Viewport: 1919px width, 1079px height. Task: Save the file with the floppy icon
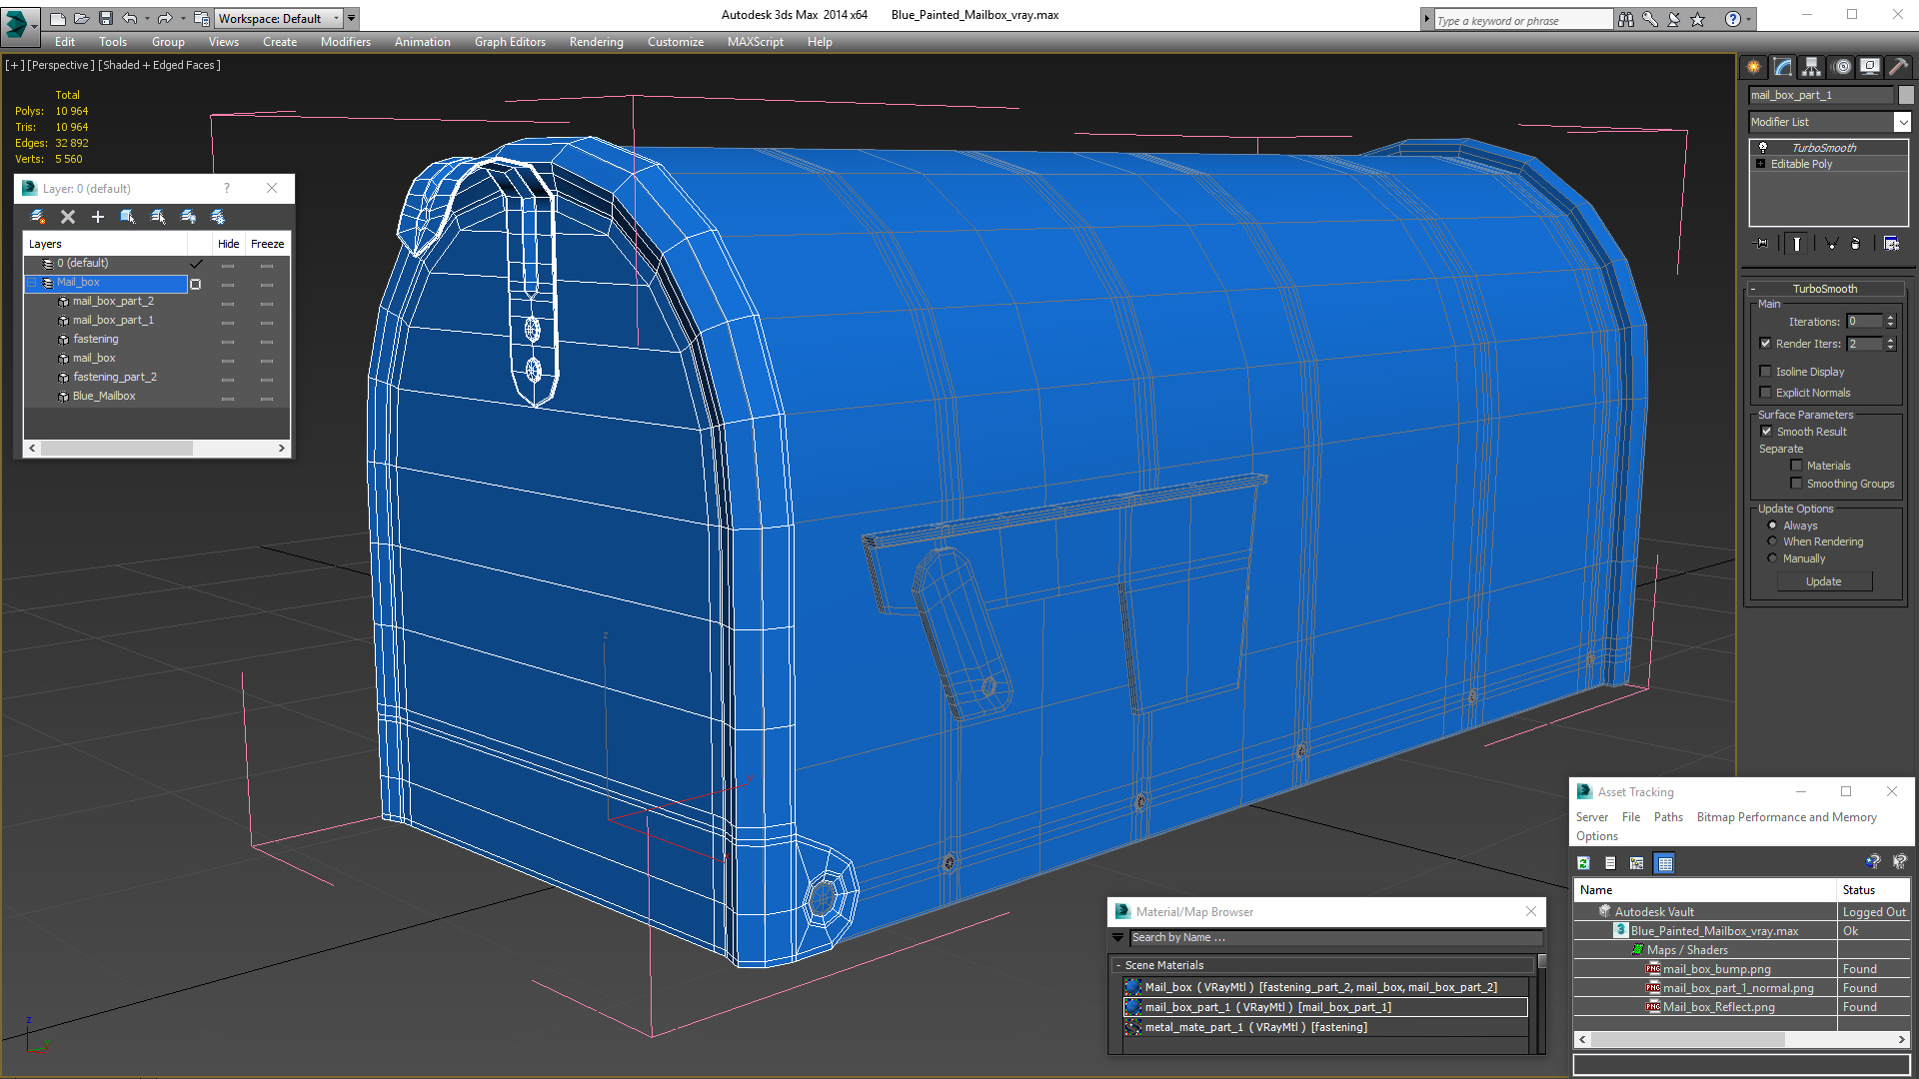pyautogui.click(x=106, y=18)
